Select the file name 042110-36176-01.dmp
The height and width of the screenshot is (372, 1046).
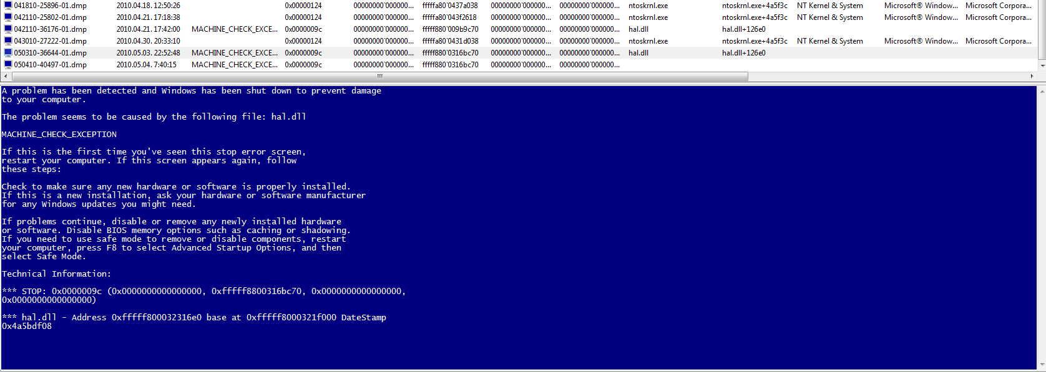[x=51, y=29]
